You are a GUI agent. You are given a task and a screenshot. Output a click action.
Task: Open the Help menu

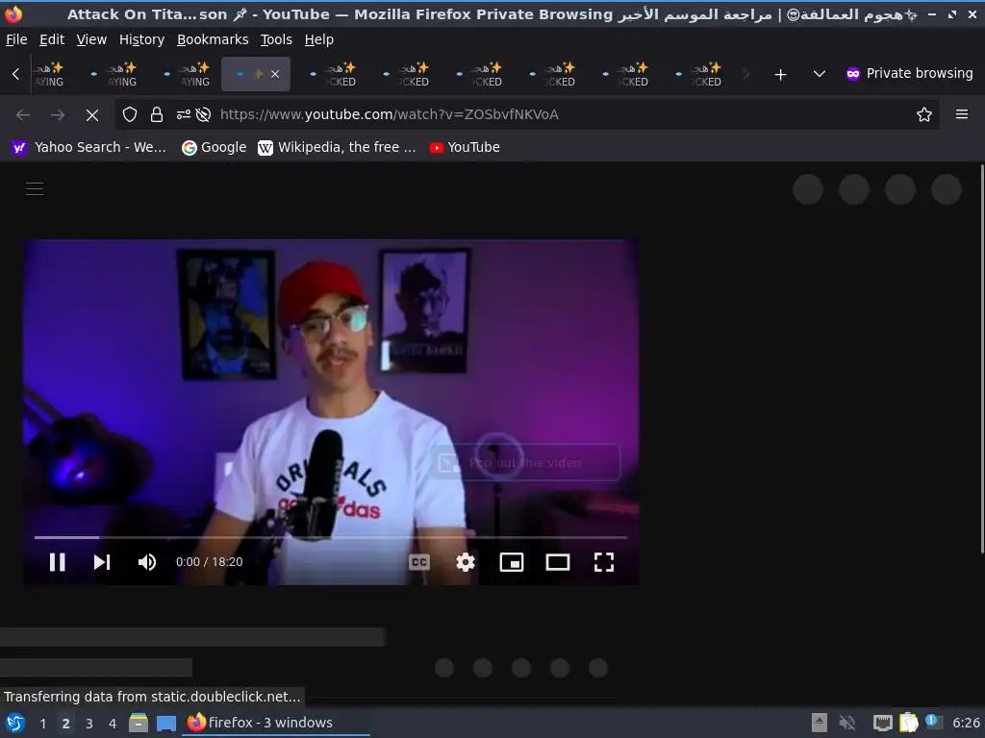[x=319, y=39]
